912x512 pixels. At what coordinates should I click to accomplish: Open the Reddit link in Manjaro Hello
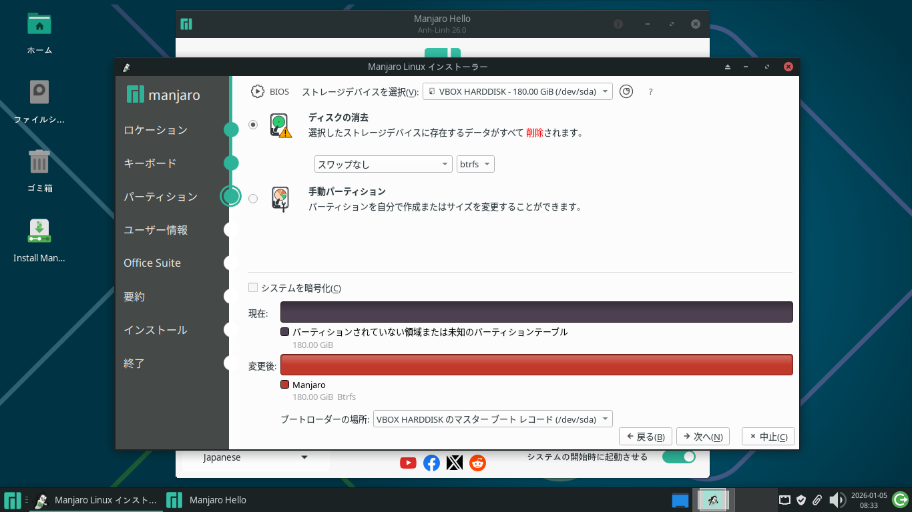pos(478,463)
